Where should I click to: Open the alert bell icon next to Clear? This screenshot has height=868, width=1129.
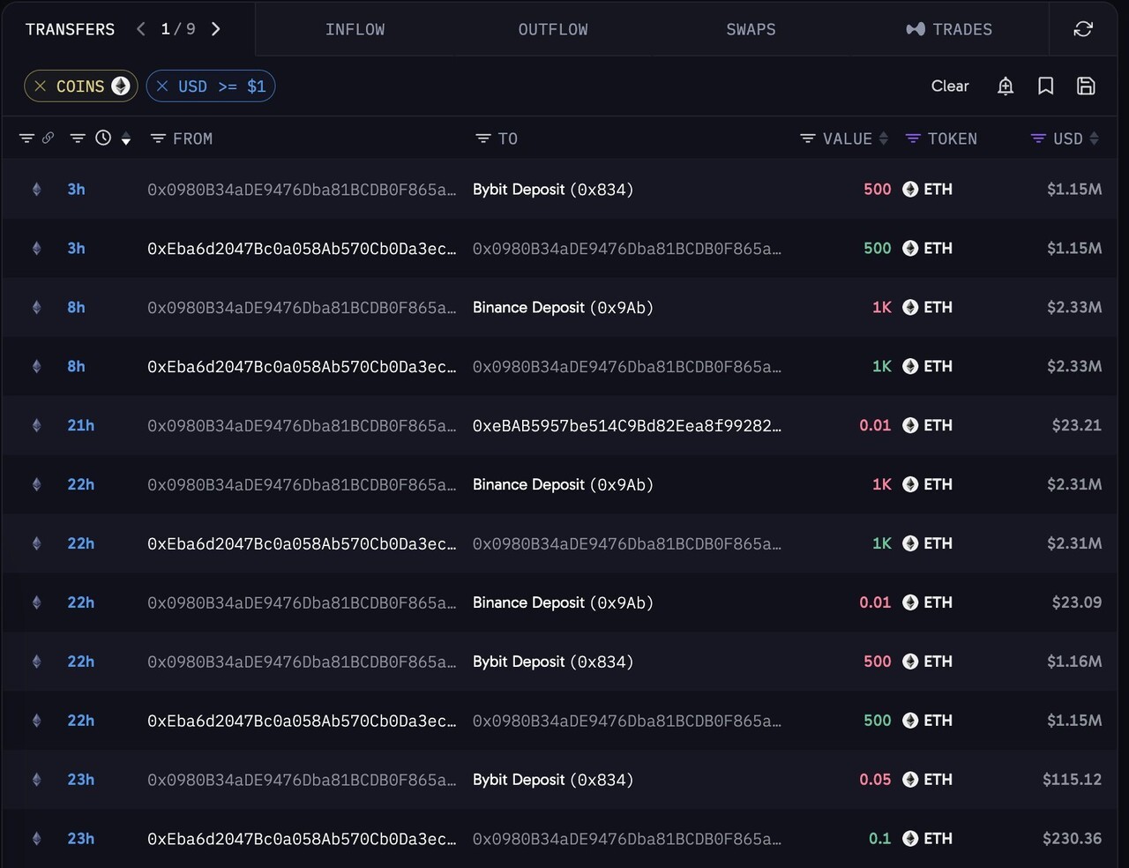[1006, 86]
